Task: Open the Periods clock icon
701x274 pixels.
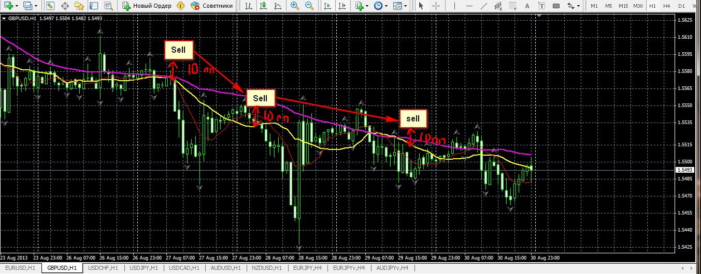Action: coord(378,6)
